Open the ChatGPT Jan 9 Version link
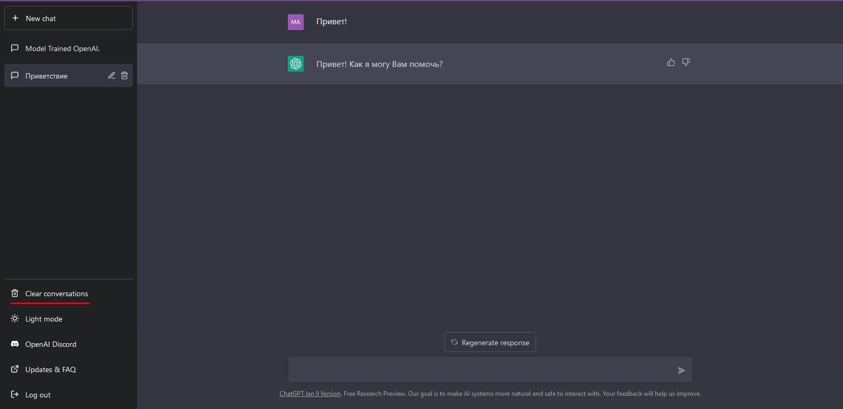Image resolution: width=843 pixels, height=409 pixels. pyautogui.click(x=310, y=394)
